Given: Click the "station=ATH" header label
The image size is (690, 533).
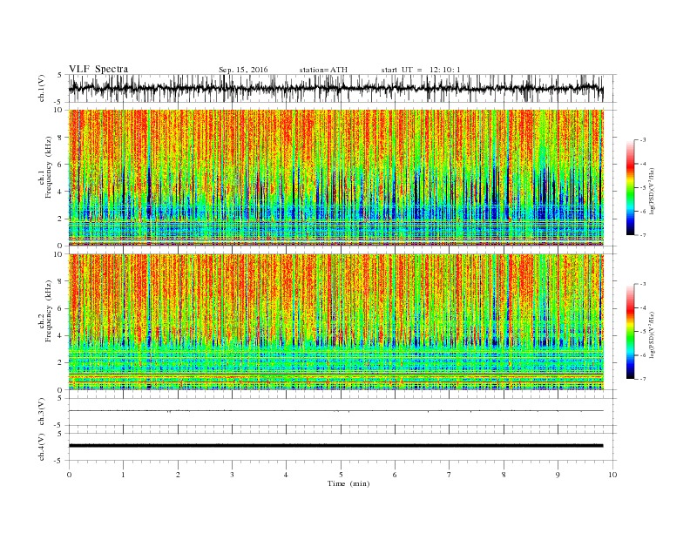Looking at the screenshot, I should click(x=323, y=70).
